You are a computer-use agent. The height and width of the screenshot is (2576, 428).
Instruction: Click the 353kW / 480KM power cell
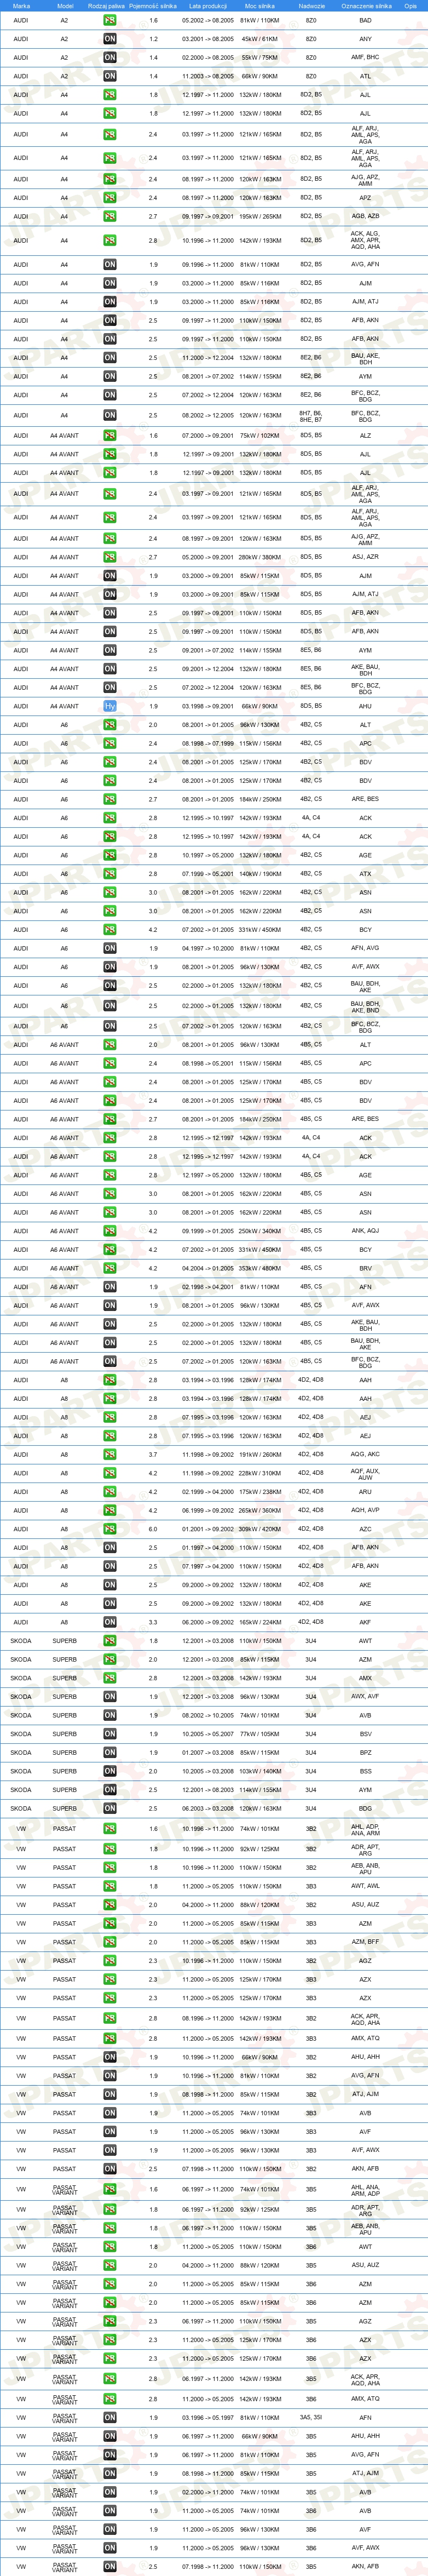[x=260, y=1269]
